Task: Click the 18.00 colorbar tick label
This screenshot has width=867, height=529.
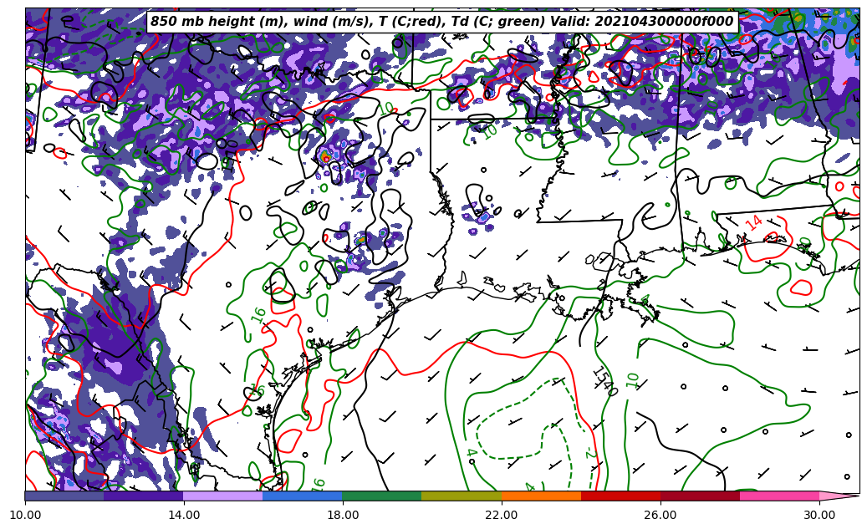Action: 342,515
